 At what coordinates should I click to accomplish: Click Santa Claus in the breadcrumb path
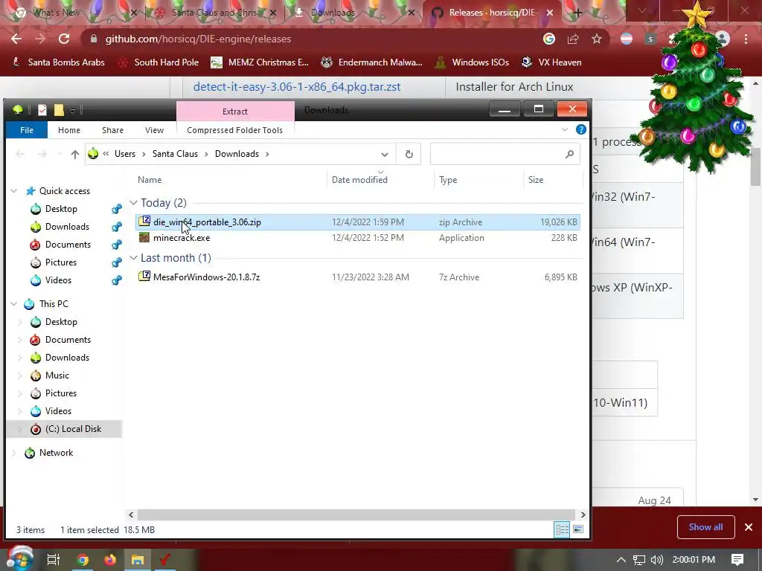click(175, 154)
